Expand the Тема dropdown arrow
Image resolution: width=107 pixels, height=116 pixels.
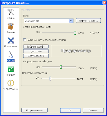click(x=71, y=21)
